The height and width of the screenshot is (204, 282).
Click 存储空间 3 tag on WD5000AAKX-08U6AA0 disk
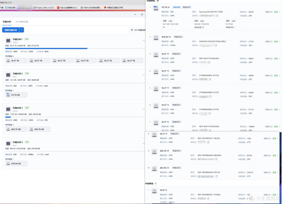coord(177,151)
